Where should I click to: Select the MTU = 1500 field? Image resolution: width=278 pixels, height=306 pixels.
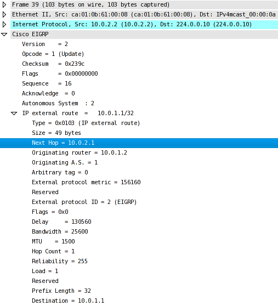(53, 241)
